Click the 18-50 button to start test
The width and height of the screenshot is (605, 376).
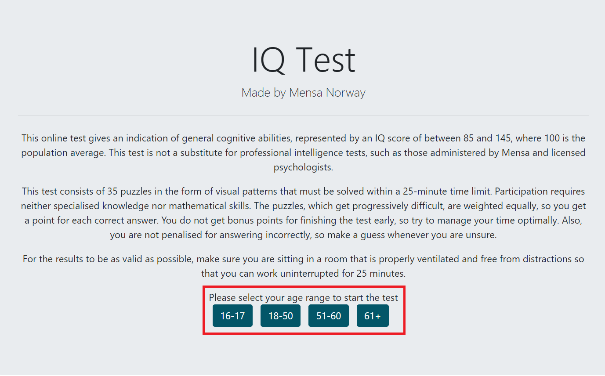280,315
